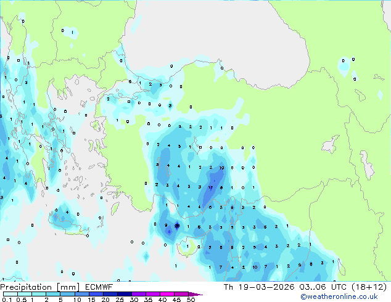
Task: Pick the 45–50 mm legend swatch
Action: coord(181,294)
